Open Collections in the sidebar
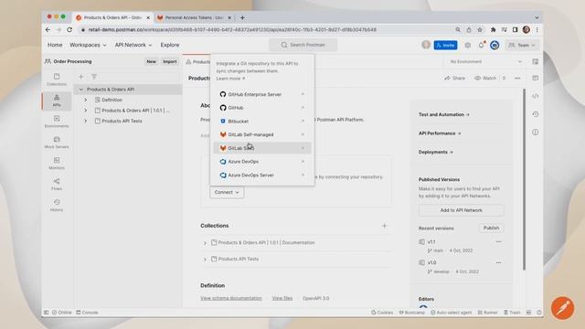 point(57,80)
